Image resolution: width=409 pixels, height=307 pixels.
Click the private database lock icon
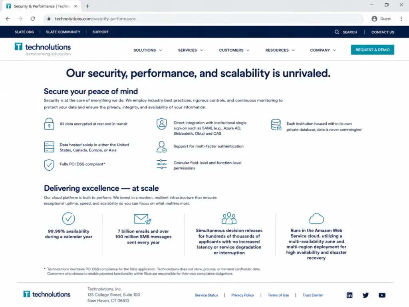click(x=276, y=125)
